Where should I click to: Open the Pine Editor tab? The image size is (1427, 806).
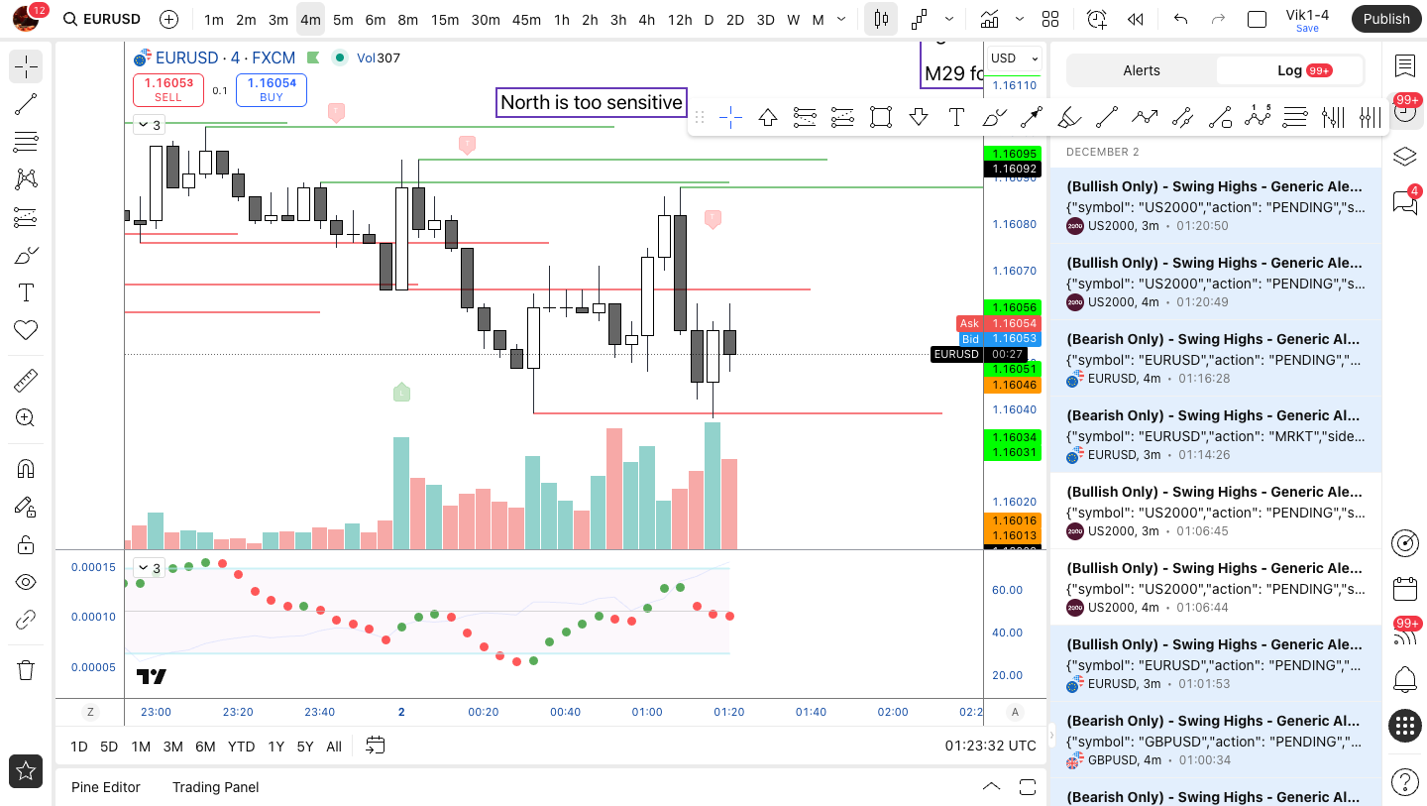click(106, 787)
